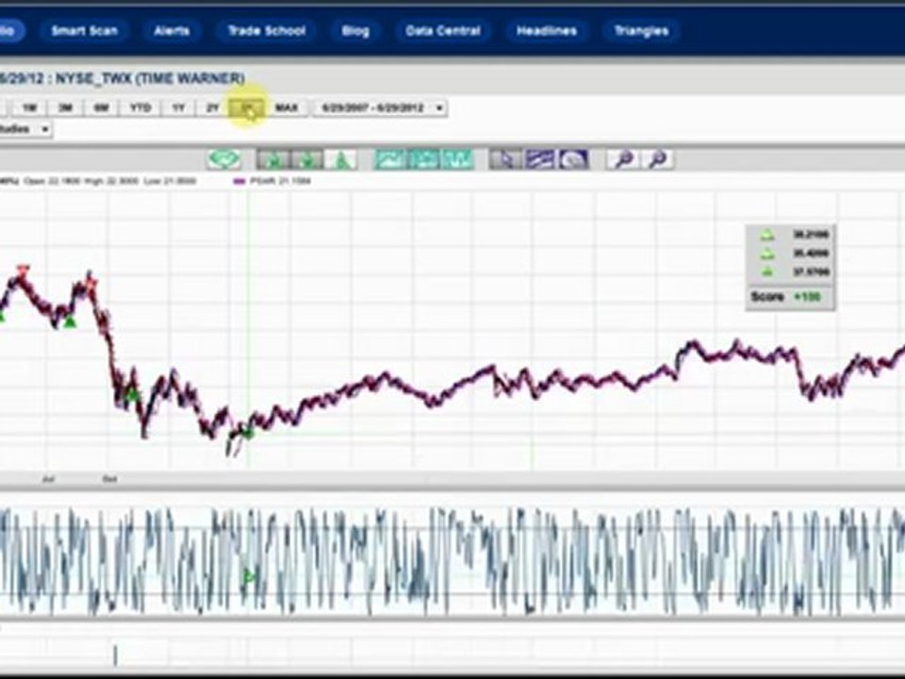Click the Oct axis label
The width and height of the screenshot is (905, 679).
[109, 479]
